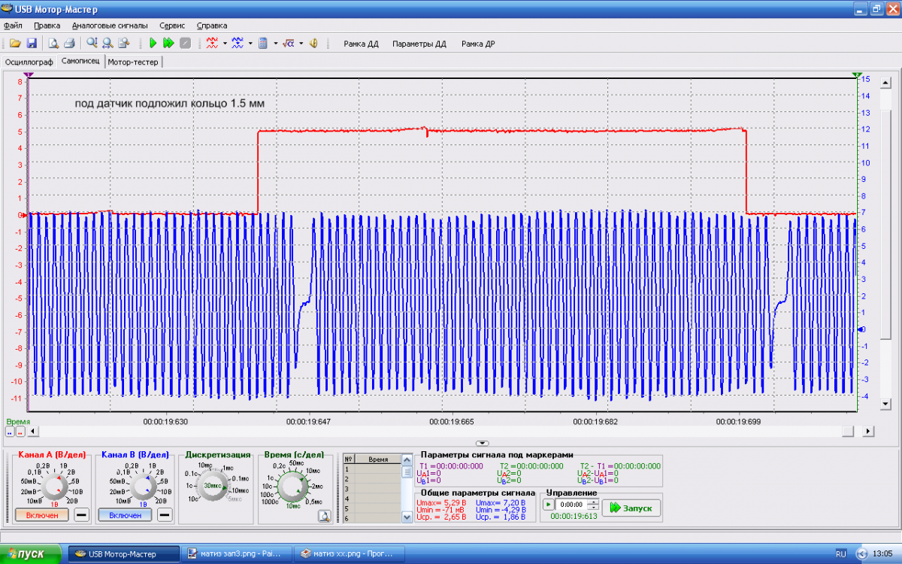This screenshot has width=902, height=564.
Task: Click the Рамка ДР toolbar button
Action: (x=478, y=44)
